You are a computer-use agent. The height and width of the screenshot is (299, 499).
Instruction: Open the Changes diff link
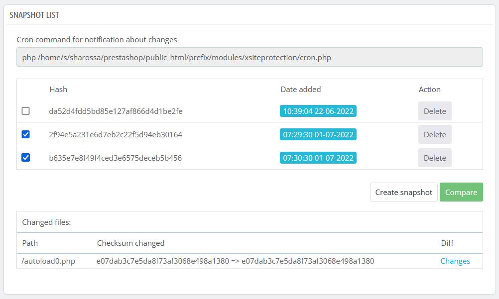click(x=455, y=261)
